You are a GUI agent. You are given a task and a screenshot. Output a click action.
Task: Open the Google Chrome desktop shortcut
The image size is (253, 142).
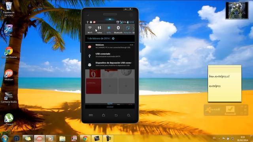(9, 52)
